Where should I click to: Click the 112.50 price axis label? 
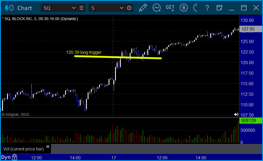(x=247, y=94)
